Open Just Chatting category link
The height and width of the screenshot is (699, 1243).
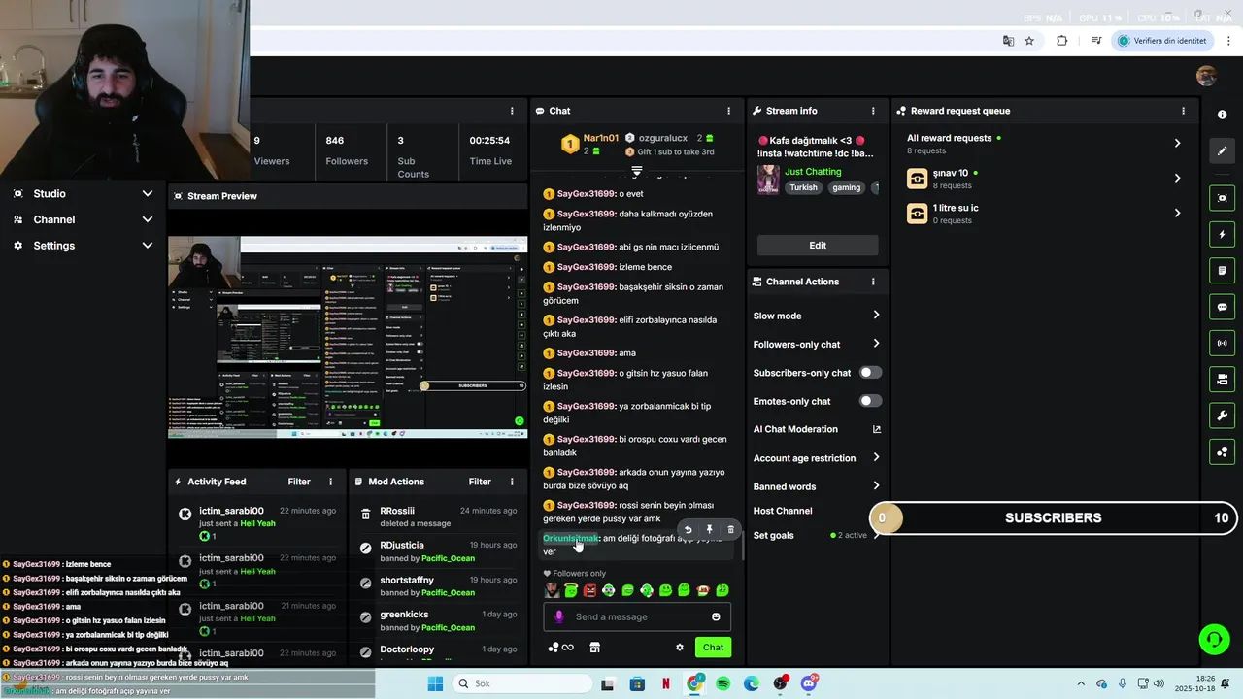[813, 172]
